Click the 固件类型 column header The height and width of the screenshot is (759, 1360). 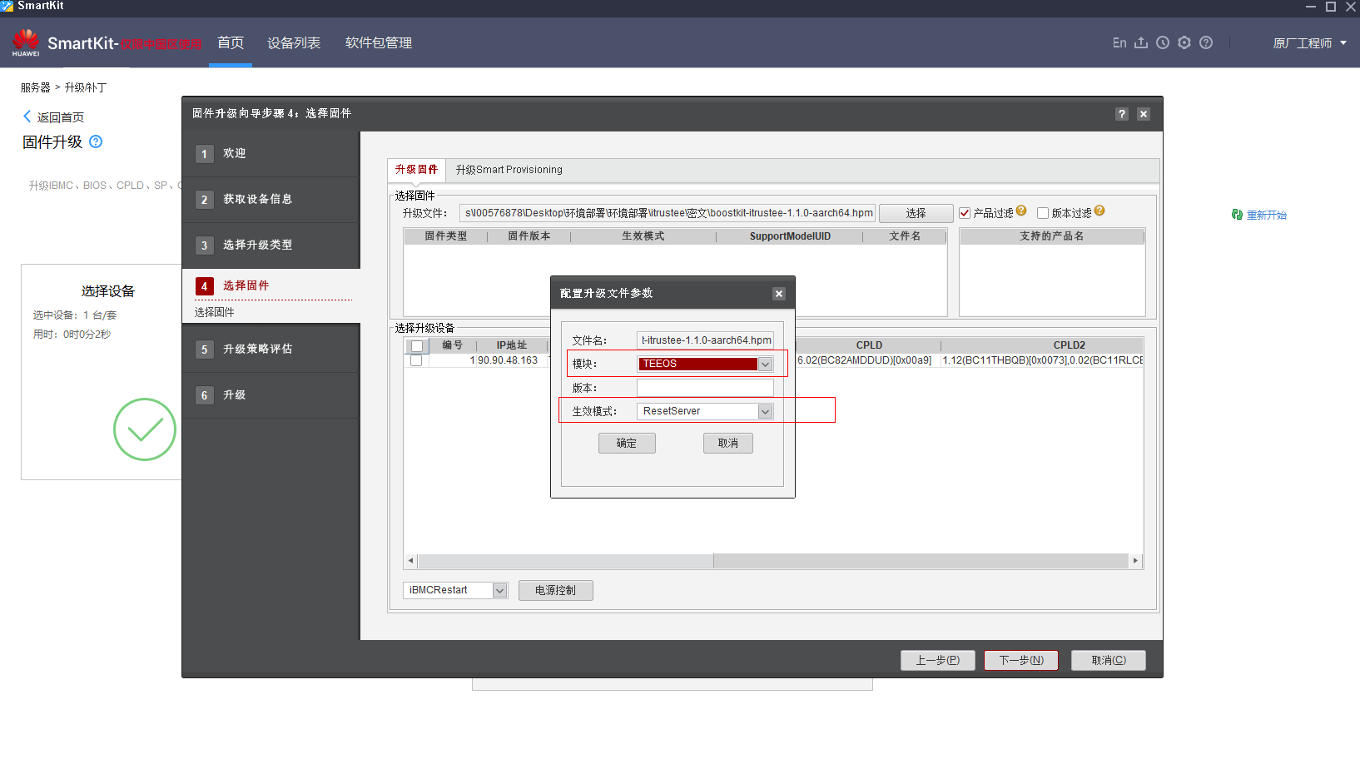[446, 236]
